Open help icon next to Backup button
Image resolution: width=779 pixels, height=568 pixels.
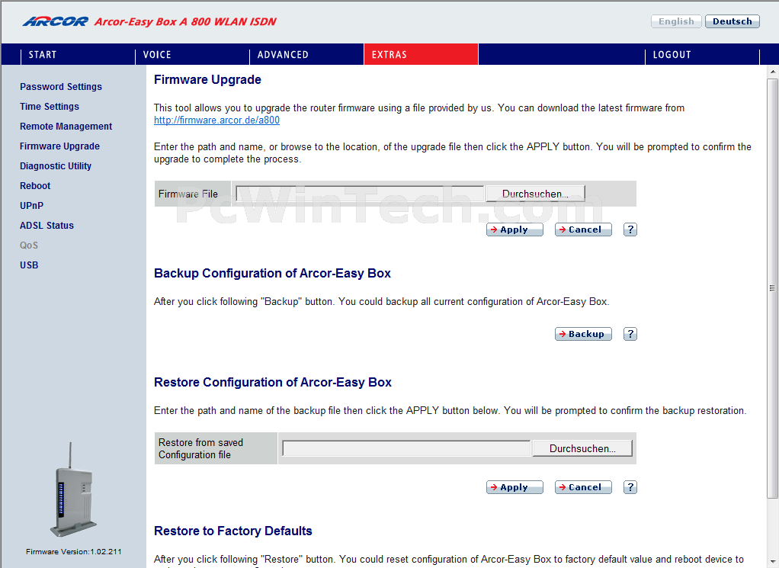[x=630, y=334]
